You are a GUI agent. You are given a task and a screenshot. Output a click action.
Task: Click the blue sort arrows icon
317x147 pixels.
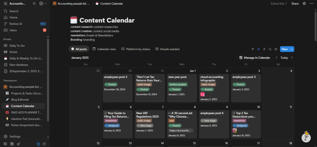point(258,49)
